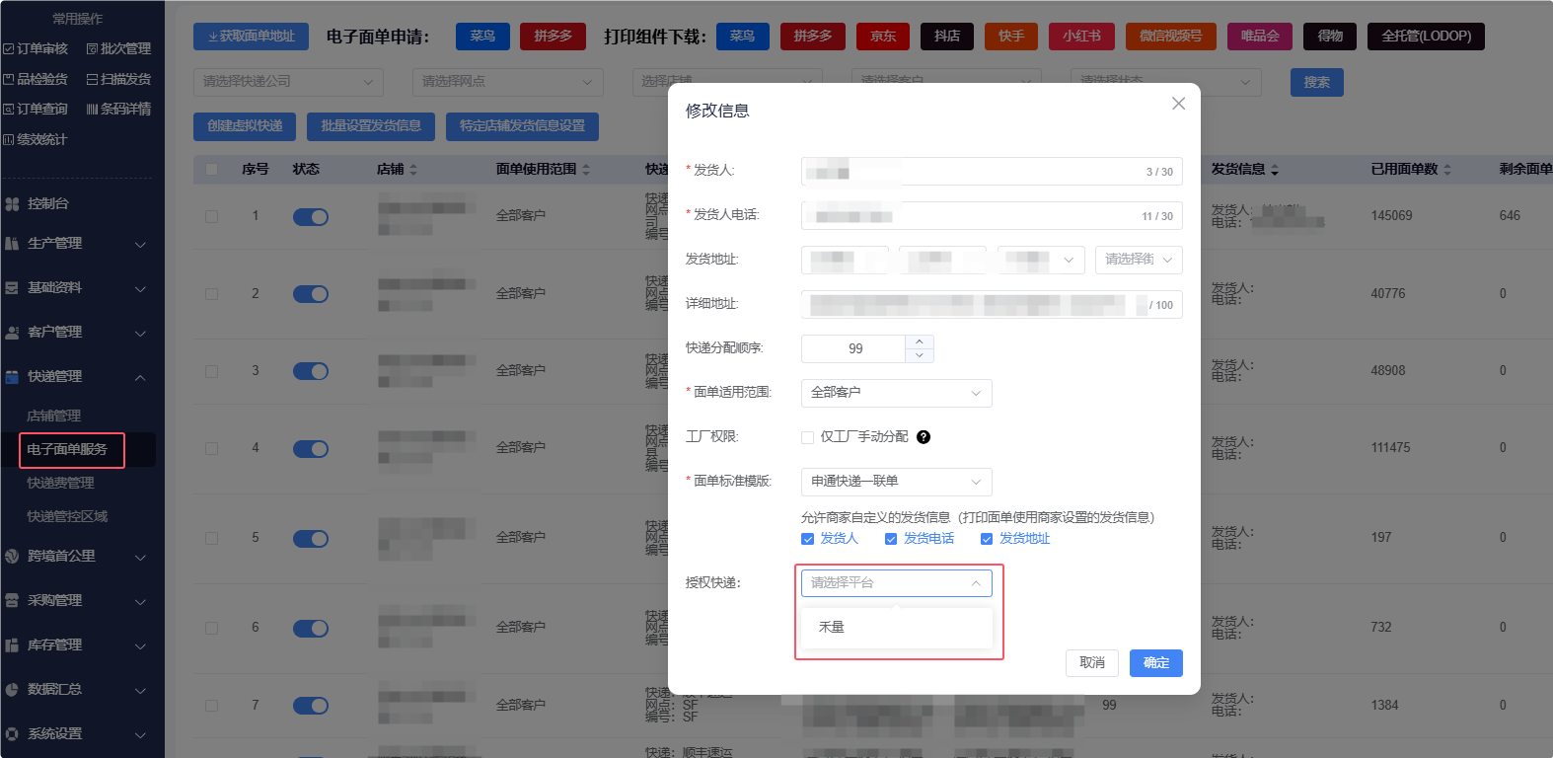Close the 修改信息 dialog with the X

(1178, 104)
